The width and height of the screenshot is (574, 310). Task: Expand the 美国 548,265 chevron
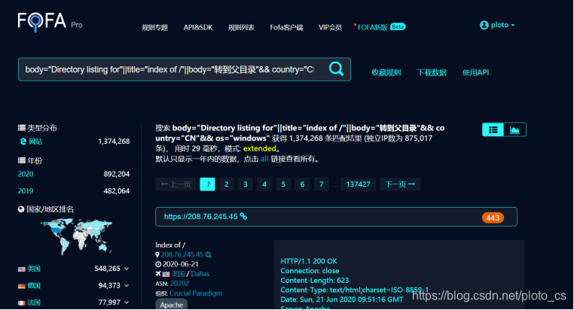[x=127, y=269]
